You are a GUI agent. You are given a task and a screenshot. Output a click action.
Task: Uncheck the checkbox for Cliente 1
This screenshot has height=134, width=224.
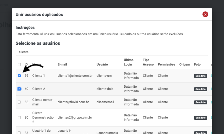click(x=19, y=76)
